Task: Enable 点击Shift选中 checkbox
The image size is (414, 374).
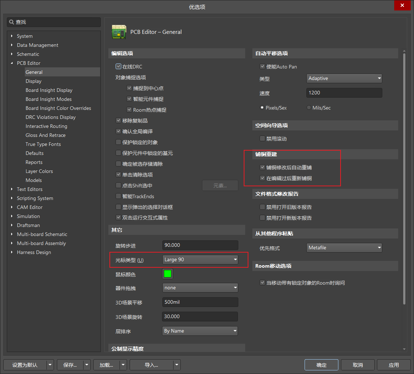Action: pyautogui.click(x=118, y=185)
